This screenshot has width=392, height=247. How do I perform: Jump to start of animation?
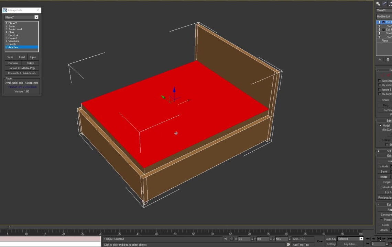368,239
